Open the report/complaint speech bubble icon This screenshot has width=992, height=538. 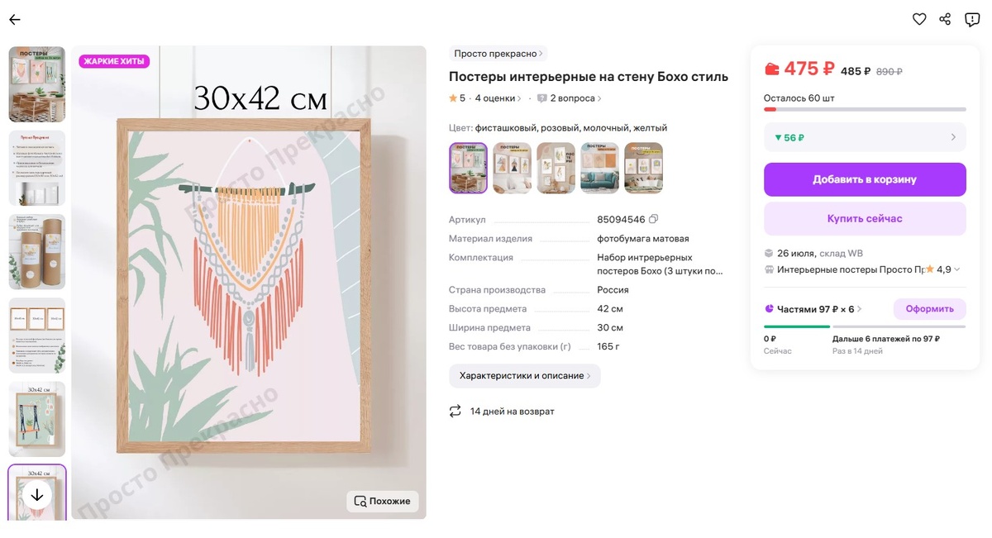tap(972, 19)
